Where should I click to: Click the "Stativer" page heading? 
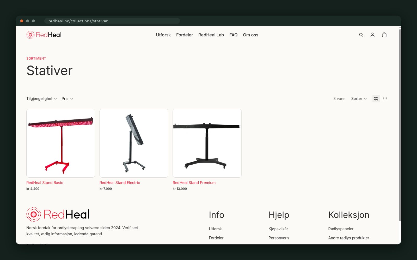tap(50, 70)
